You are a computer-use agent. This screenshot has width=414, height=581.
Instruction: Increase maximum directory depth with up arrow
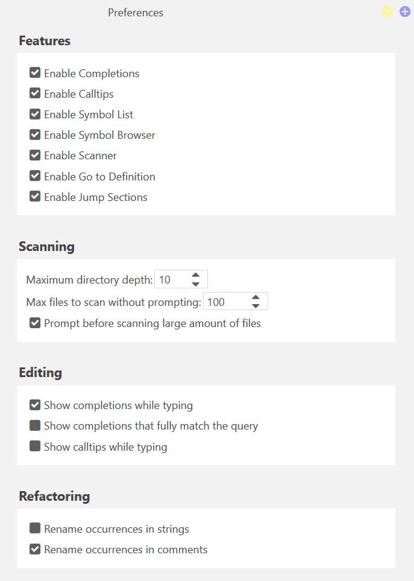pyautogui.click(x=196, y=275)
